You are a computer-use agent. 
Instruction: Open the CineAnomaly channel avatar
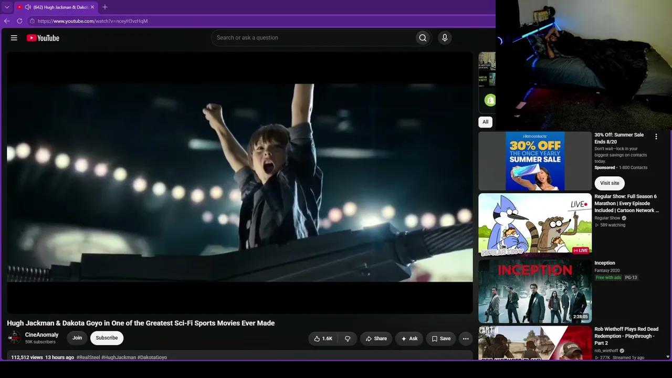14,338
